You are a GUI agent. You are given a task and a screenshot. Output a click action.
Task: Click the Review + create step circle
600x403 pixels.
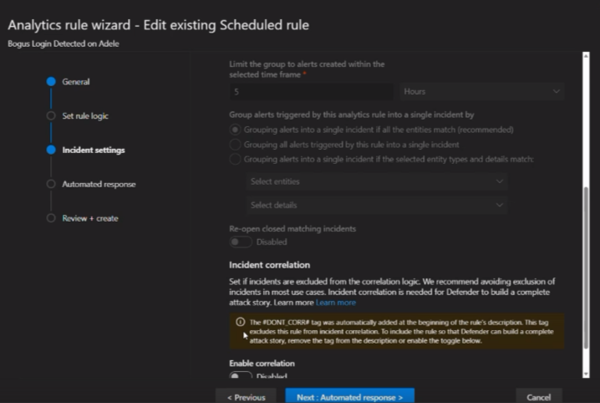coord(51,218)
